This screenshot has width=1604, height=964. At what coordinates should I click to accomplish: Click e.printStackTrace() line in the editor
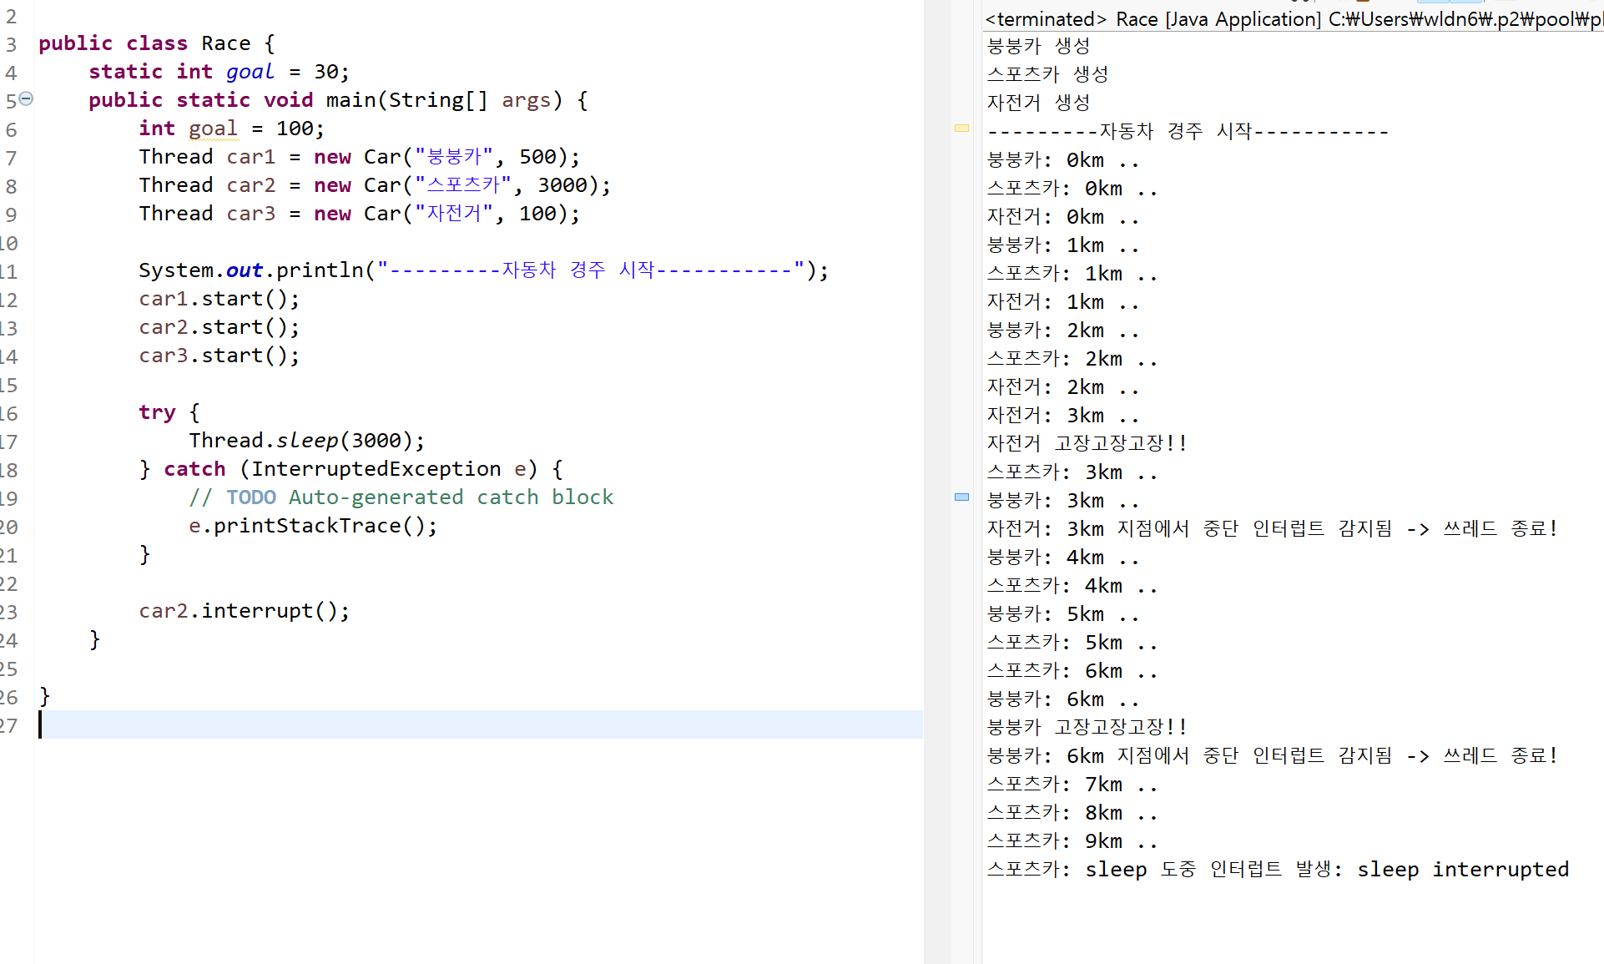coord(312,526)
